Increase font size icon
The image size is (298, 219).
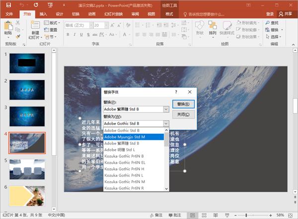112,25
